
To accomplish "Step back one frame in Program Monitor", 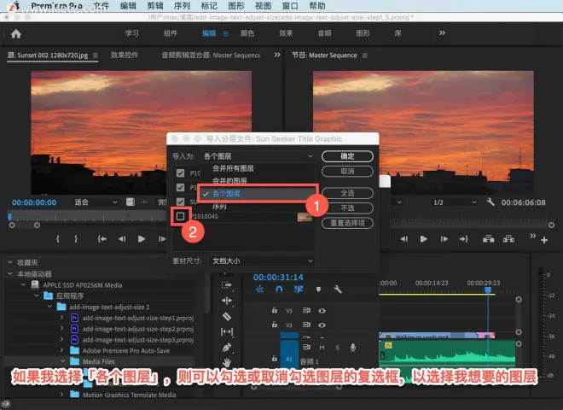I will tap(404, 239).
